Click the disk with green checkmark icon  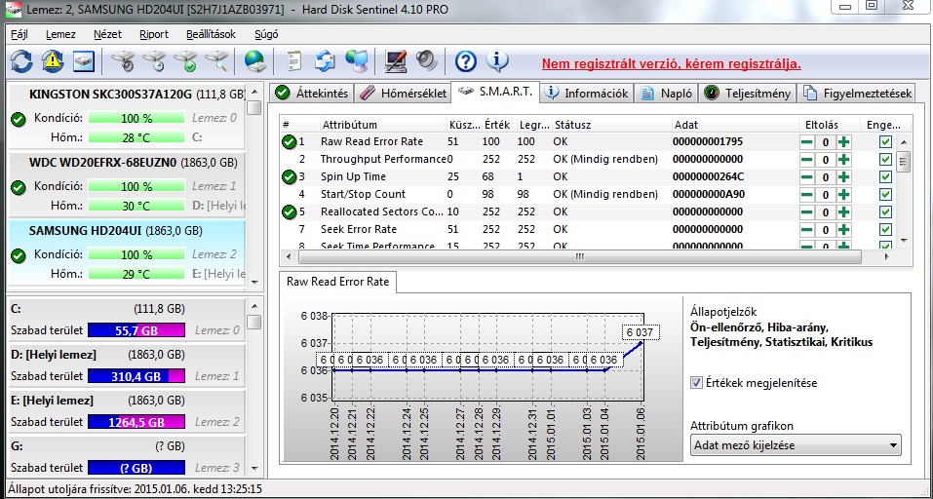click(185, 62)
